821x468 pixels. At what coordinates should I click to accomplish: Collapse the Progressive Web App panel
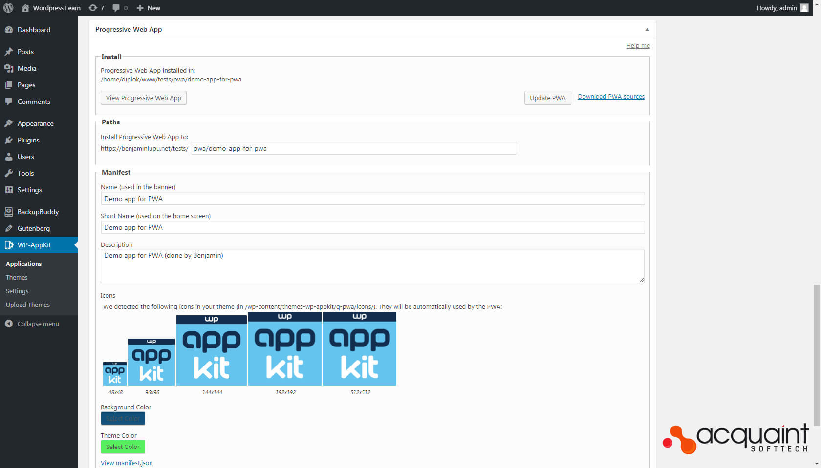pyautogui.click(x=647, y=29)
